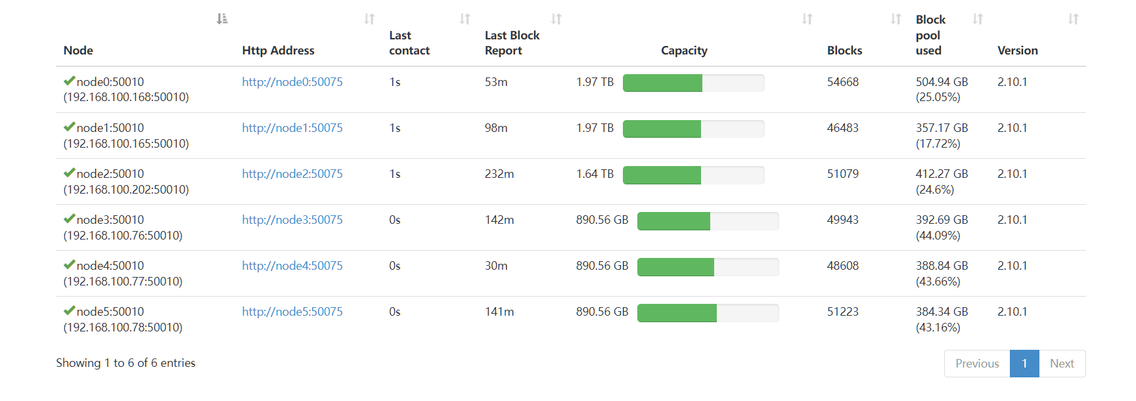Click Capacity column sort icon
The image size is (1136, 401).
(x=807, y=19)
